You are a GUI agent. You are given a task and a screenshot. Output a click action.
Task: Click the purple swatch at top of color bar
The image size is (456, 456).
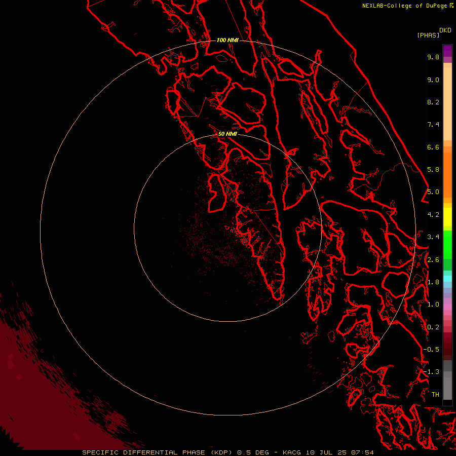[x=447, y=51]
